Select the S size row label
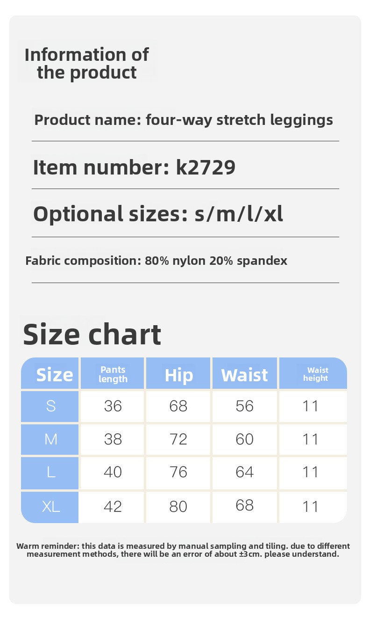Image resolution: width=369 pixels, height=626 pixels. tap(51, 406)
